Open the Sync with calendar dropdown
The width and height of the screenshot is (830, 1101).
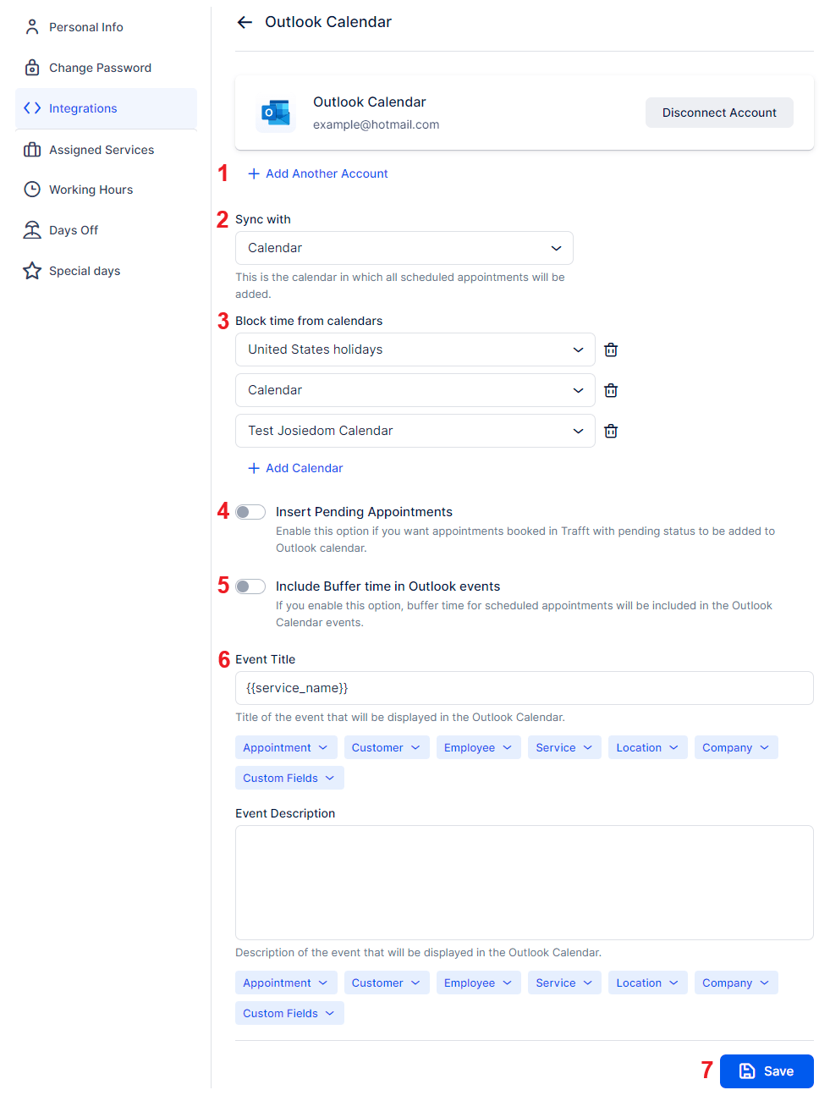pos(404,247)
